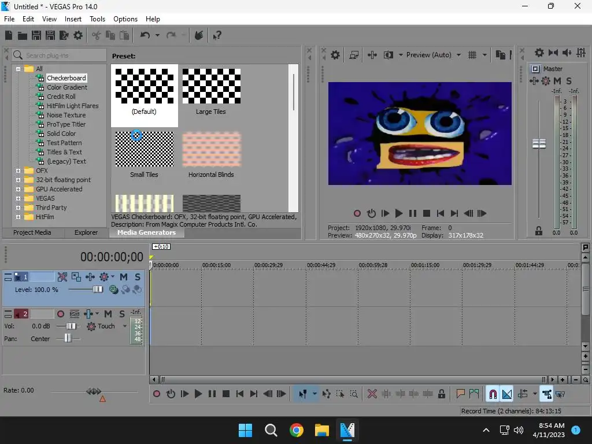Choose the Horizontal Blinds preset thumbnail
Viewport: 592px width, 444px height.
(x=212, y=150)
